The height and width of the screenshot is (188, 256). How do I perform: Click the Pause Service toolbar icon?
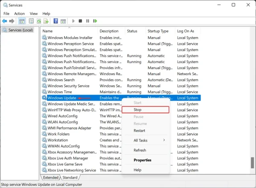[87, 21]
